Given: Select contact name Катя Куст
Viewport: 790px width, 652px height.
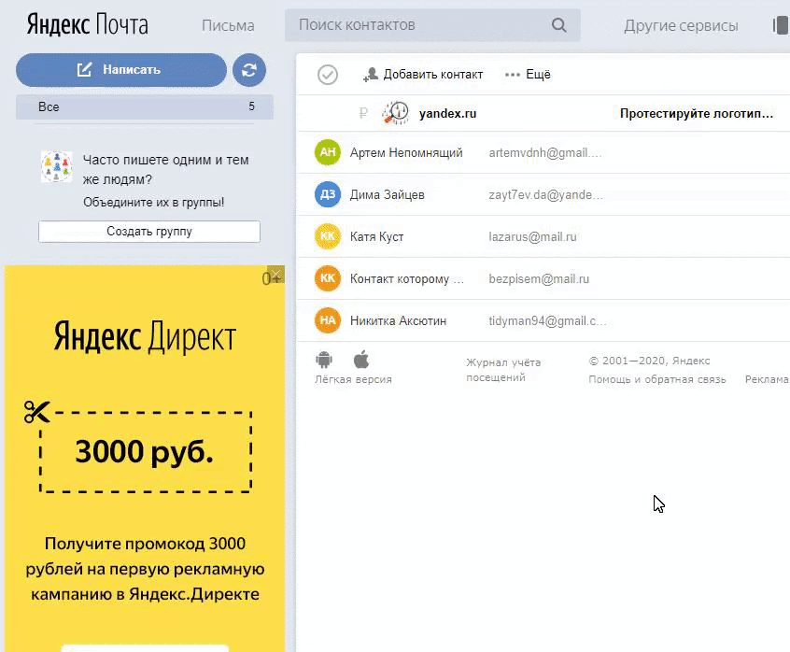Looking at the screenshot, I should 376,237.
